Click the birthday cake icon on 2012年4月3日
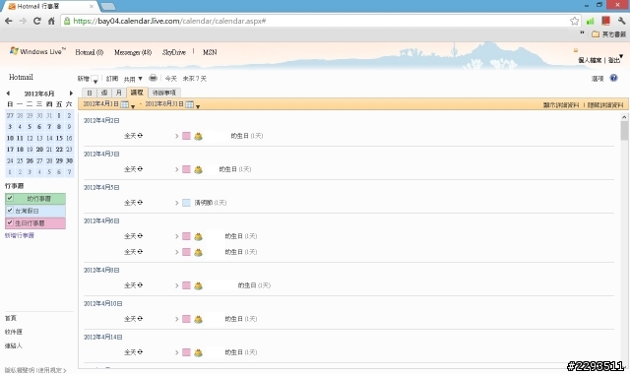This screenshot has width=630, height=374. 198,169
